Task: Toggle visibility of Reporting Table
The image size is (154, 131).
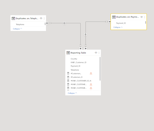Action: 96,53
